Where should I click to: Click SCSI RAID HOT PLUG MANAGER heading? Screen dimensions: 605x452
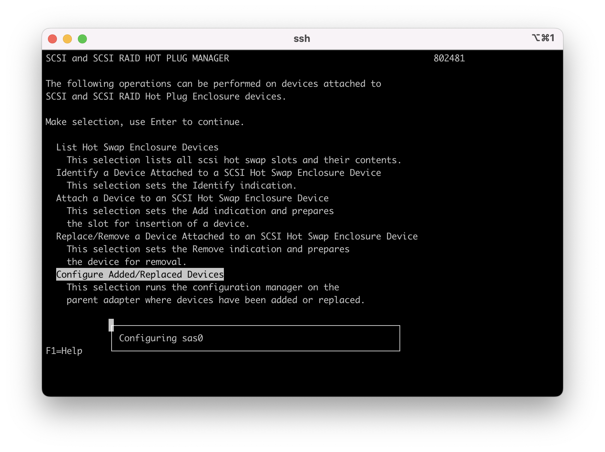[x=137, y=58]
